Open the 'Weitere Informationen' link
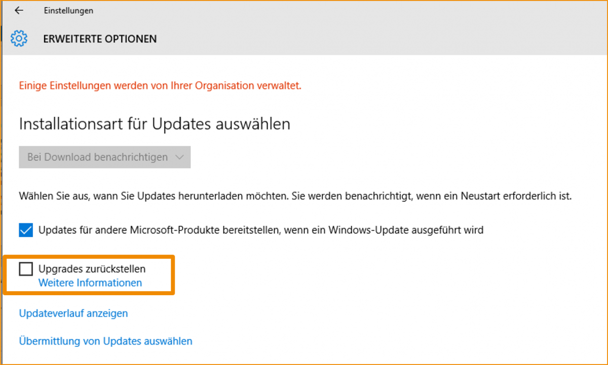Viewport: 608px width, 365px height. [90, 283]
